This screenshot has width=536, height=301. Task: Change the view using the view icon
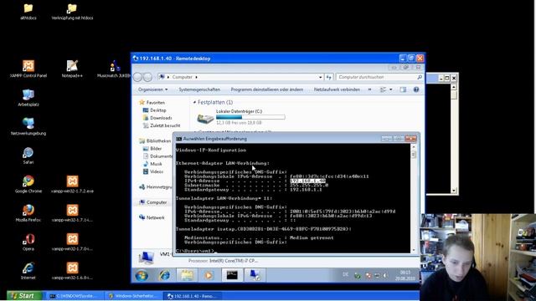point(383,89)
